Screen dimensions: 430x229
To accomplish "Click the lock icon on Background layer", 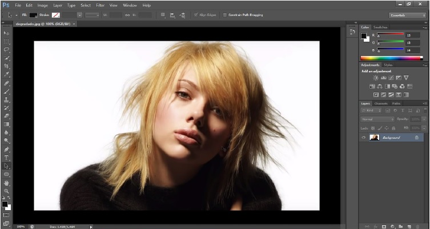I will pos(416,138).
